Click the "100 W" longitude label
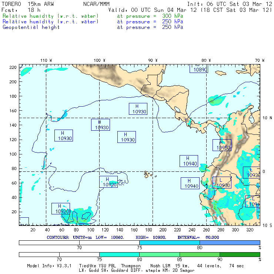The image size is (274, 274). (100, 60)
